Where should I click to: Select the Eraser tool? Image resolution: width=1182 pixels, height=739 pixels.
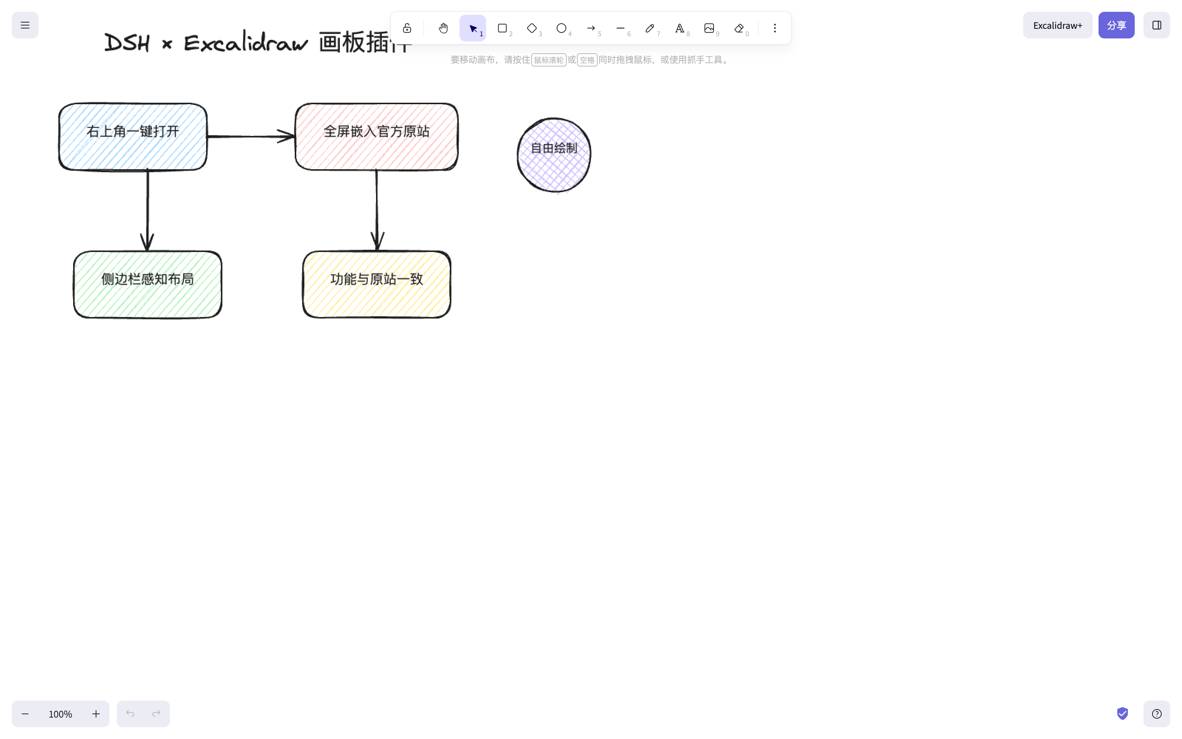click(x=738, y=28)
